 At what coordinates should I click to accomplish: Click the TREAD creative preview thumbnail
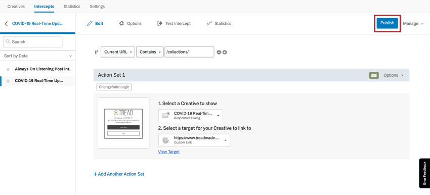pos(123,123)
